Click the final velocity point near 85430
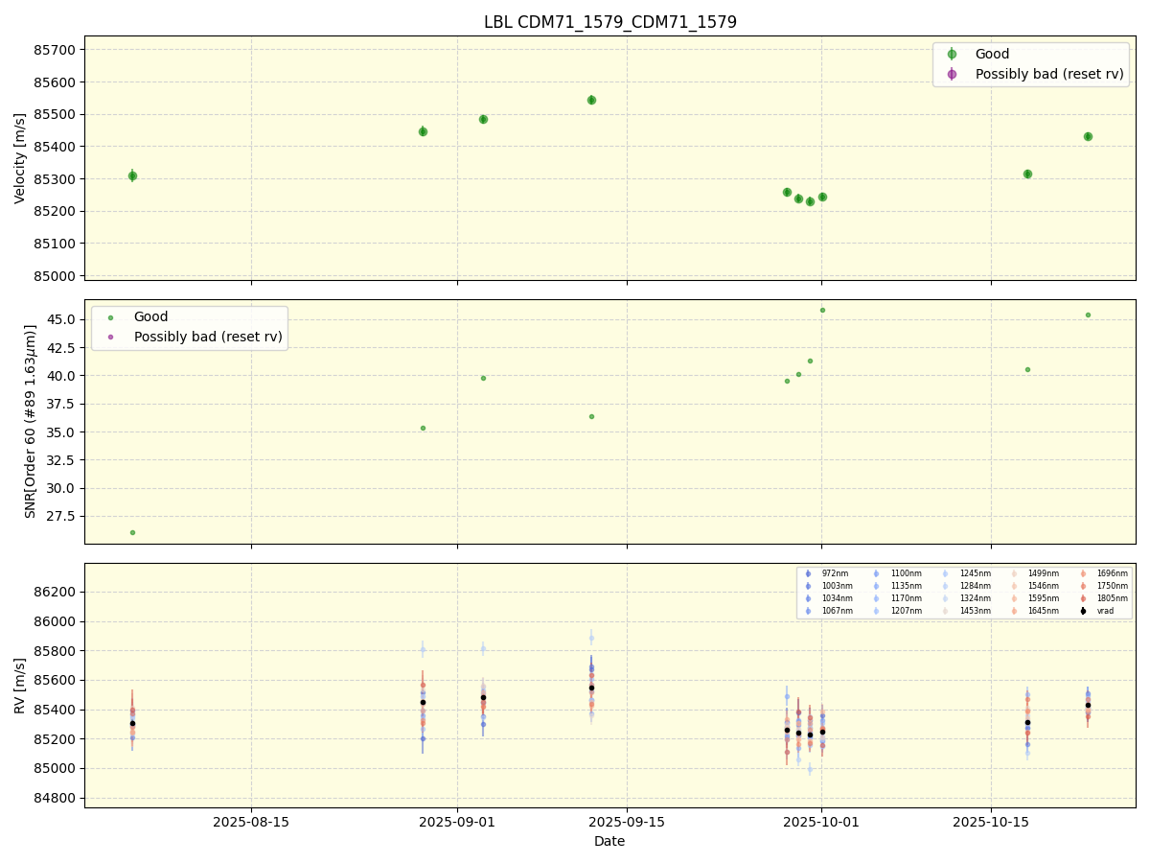This screenshot has width=1150, height=863. coord(1088,136)
